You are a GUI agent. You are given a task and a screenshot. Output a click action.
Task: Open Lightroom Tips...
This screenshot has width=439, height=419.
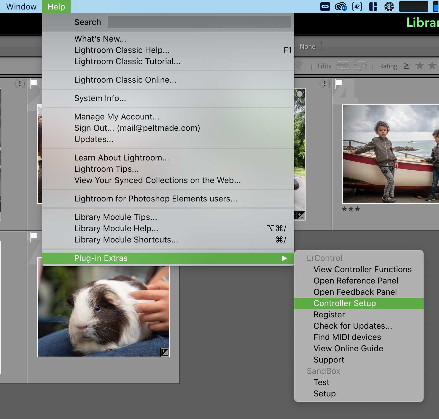point(168,169)
